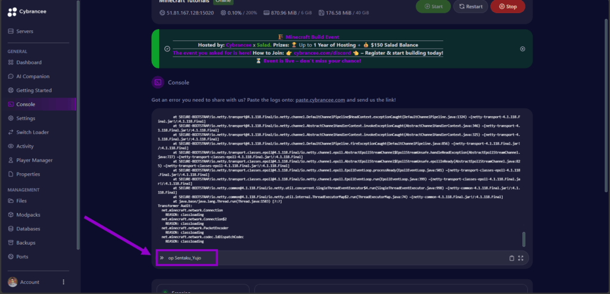
Task: Open the Activity page
Action: [25, 146]
